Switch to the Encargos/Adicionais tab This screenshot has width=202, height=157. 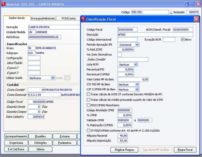43,18
